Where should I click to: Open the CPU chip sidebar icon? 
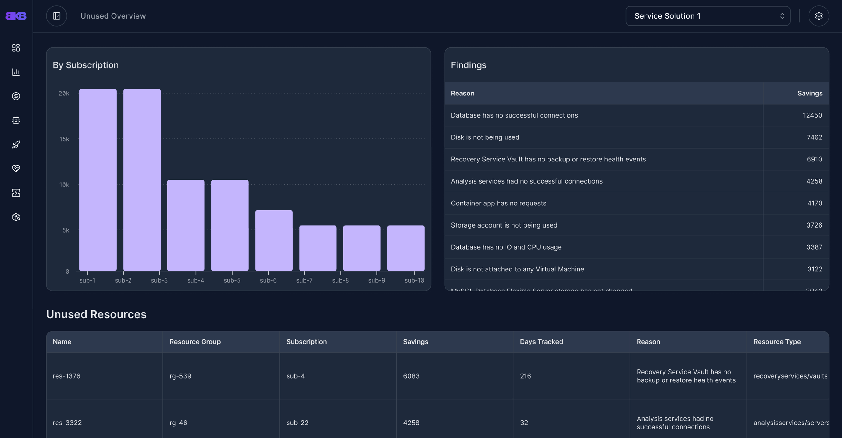(x=16, y=120)
